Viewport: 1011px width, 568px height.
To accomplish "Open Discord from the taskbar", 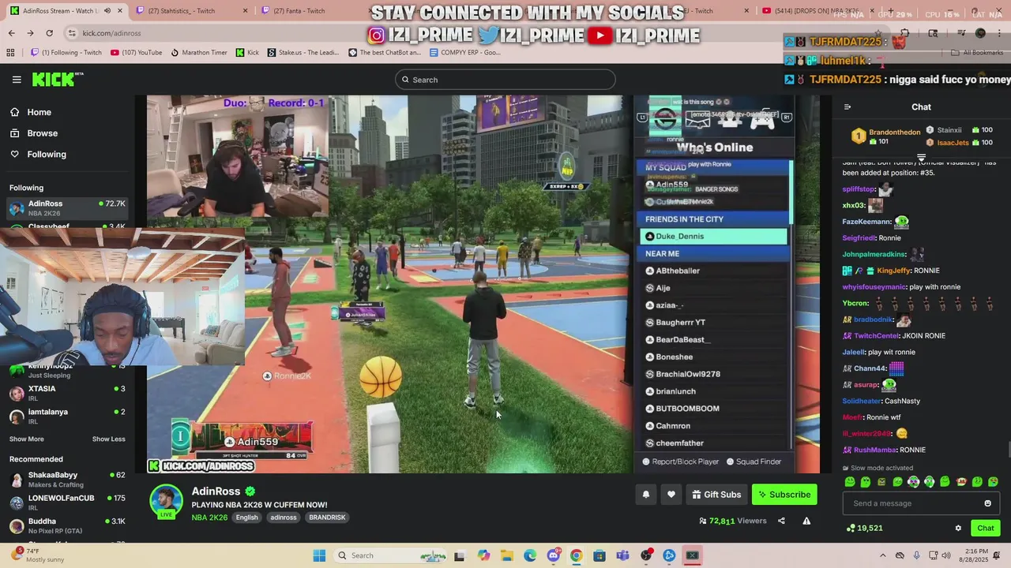I will pos(553,555).
